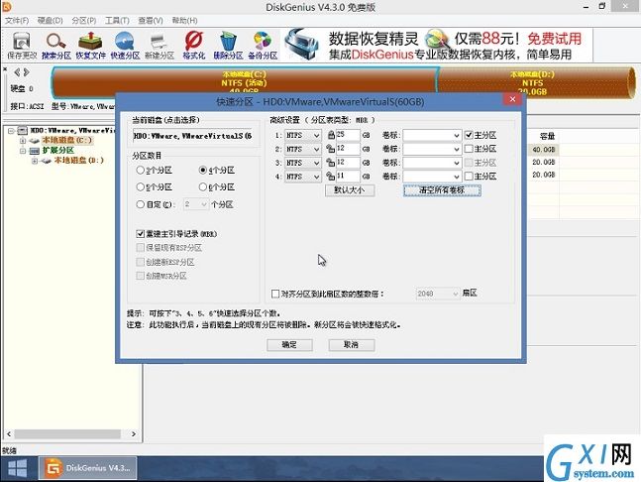Click the Quick Partition (快速分区) toolbar icon
The height and width of the screenshot is (482, 641).
coord(125,46)
